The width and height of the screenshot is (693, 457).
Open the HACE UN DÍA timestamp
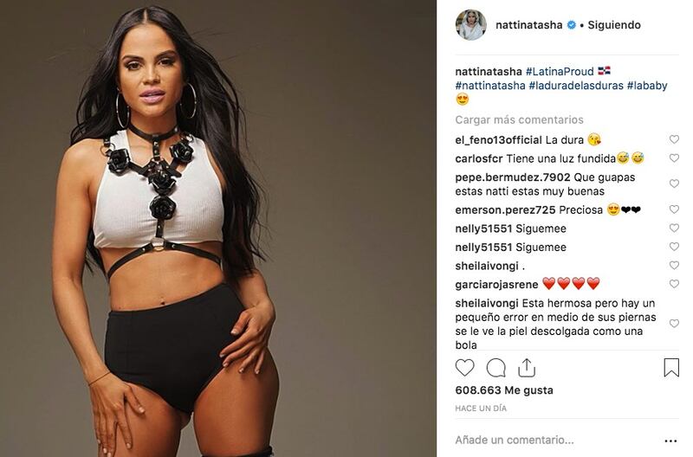[481, 409]
